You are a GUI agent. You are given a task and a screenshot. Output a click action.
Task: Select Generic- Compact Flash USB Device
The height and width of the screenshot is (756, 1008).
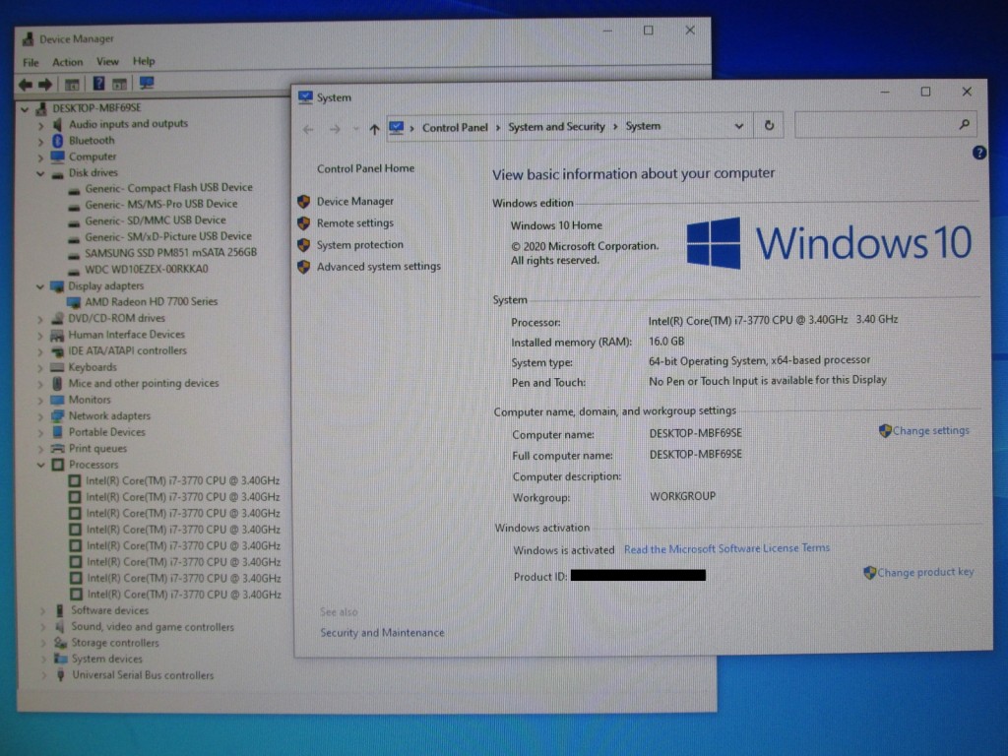[168, 188]
